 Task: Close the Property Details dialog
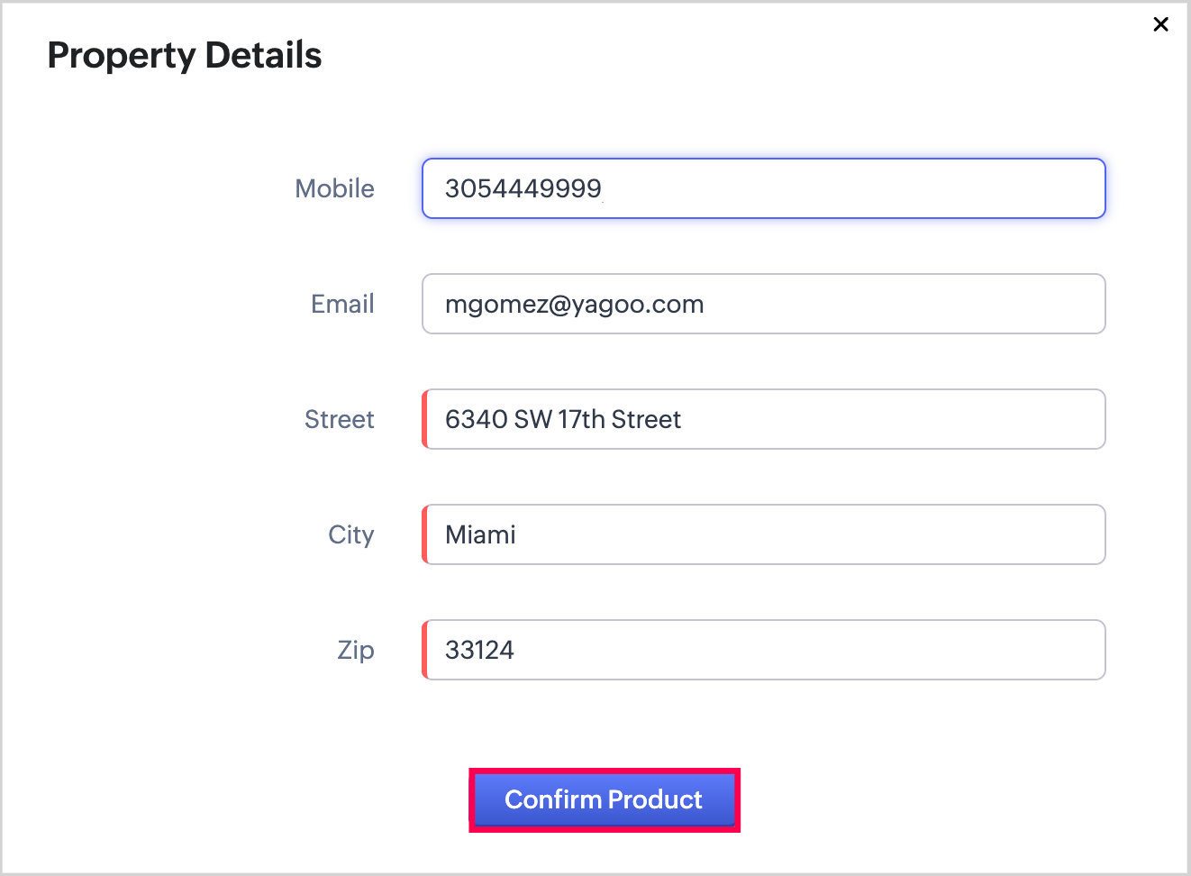click(x=1160, y=24)
